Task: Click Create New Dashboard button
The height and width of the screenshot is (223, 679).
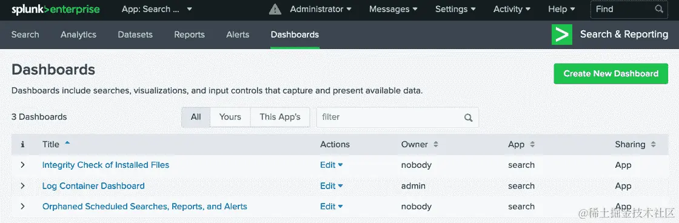Action: (x=610, y=73)
